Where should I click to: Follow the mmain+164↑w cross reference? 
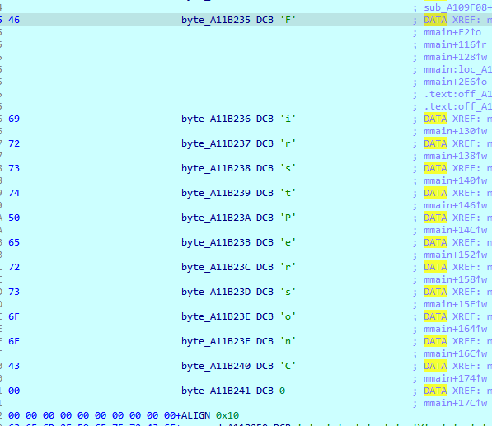[455, 329]
